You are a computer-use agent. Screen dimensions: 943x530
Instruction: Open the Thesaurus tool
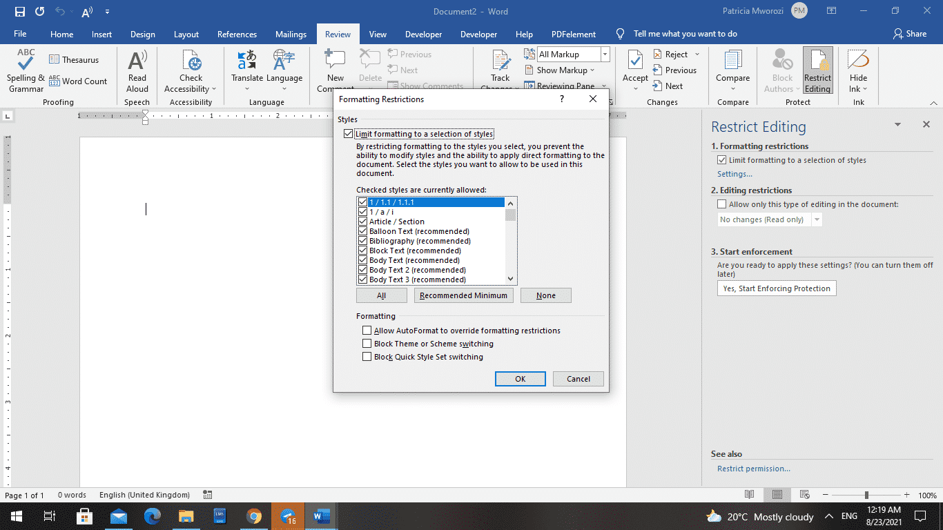(x=75, y=59)
